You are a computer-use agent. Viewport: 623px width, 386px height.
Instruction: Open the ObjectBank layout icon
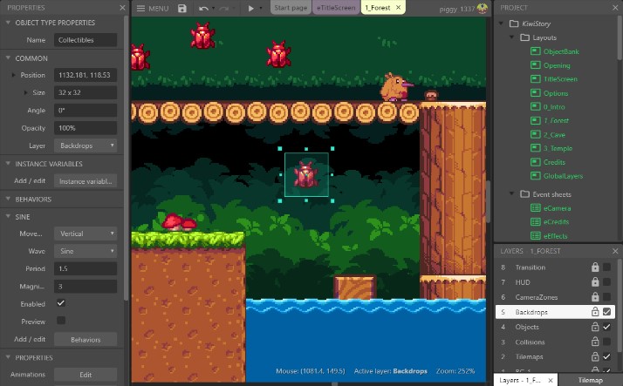tap(536, 52)
